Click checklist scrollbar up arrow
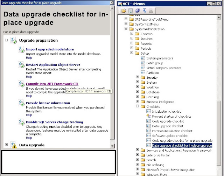This screenshot has width=224, height=176. [x=112, y=8]
